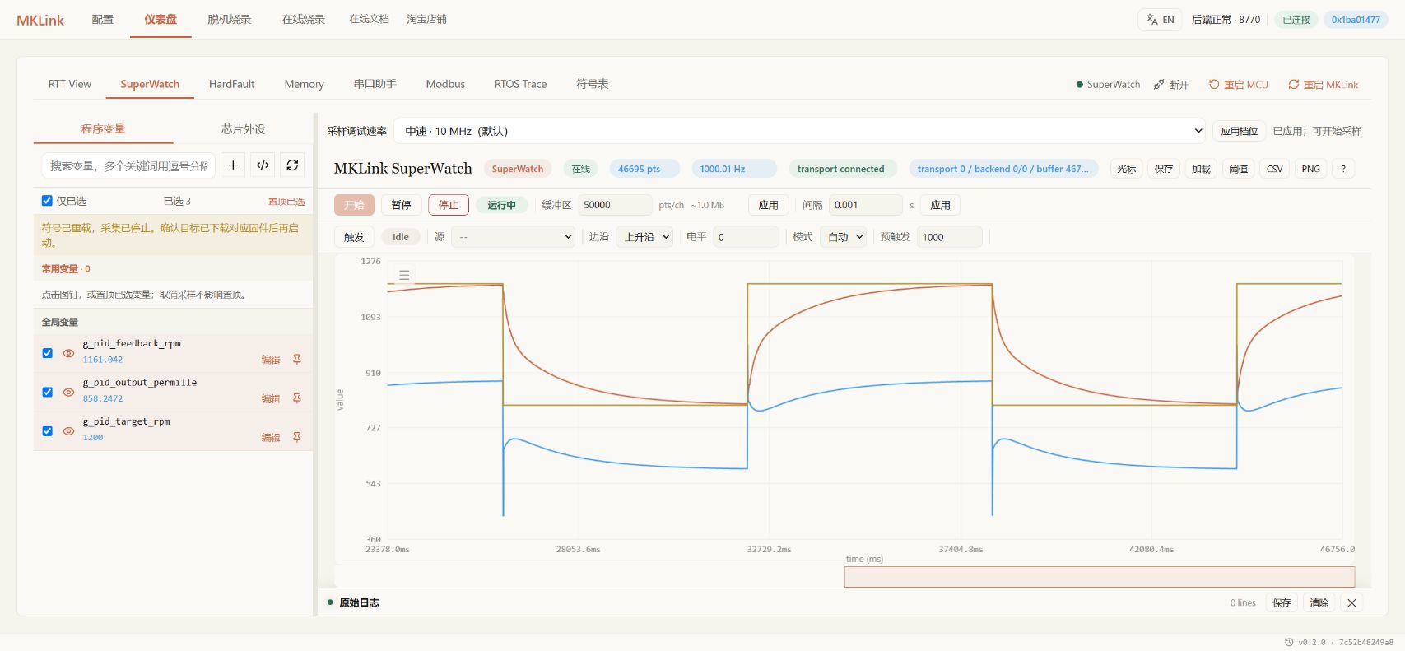The height and width of the screenshot is (651, 1405).
Task: Hide g_pid_target_rpm with its eye icon
Action: tap(69, 431)
